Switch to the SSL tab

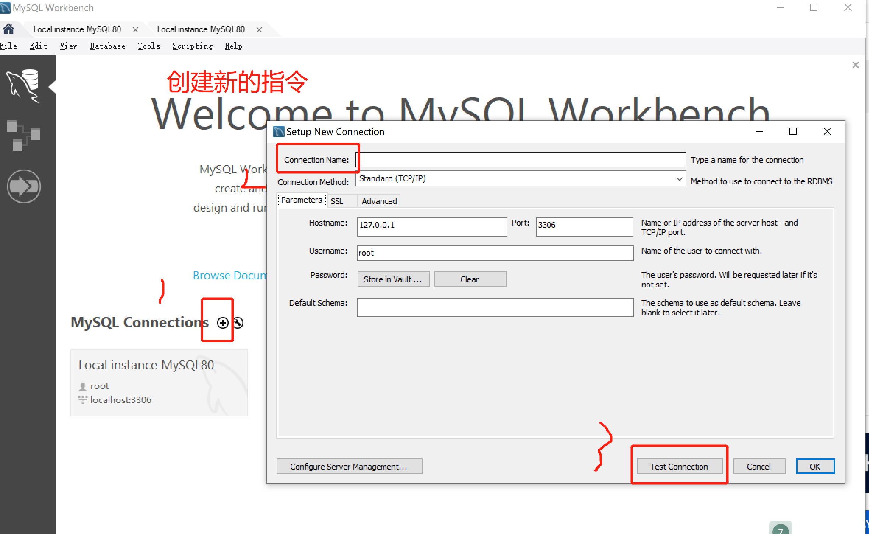point(337,201)
